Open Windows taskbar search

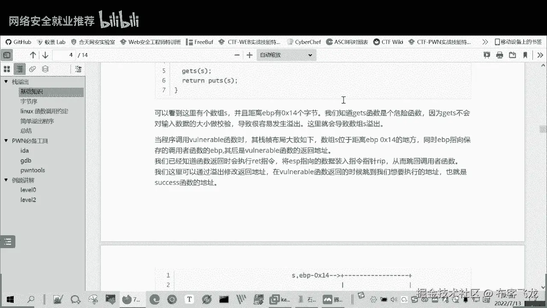click(x=31, y=299)
